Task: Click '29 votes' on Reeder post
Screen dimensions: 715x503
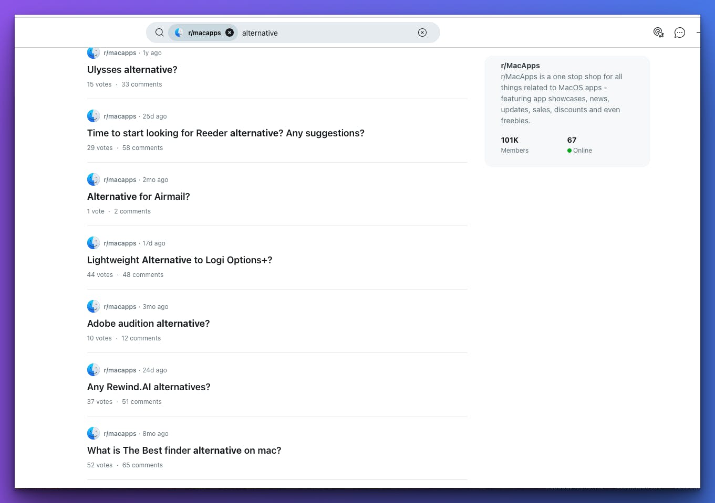Action: (x=100, y=148)
